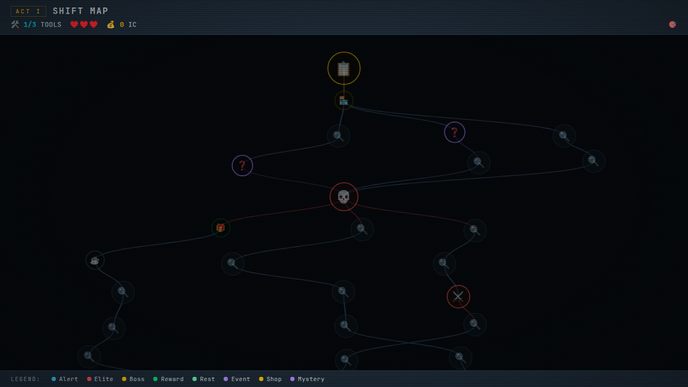This screenshot has width=688, height=387.
Task: Select third magnifier node below the coffee node
Action: [x=89, y=357]
